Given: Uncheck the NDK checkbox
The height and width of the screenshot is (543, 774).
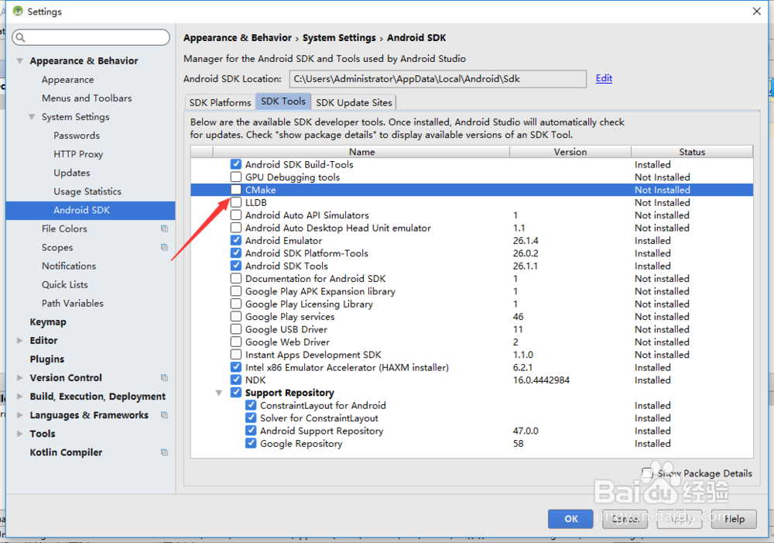Looking at the screenshot, I should tap(236, 380).
